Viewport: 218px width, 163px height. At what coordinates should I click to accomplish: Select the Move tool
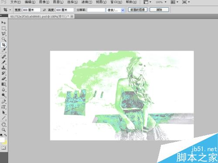[x=3, y=23]
